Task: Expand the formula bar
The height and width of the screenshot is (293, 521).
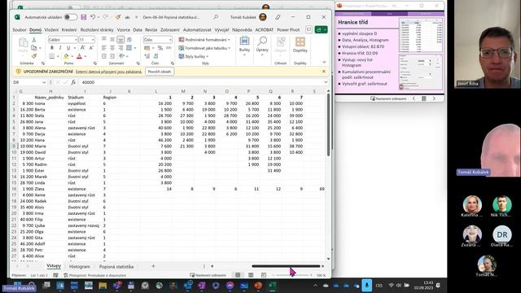Action: click(326, 82)
